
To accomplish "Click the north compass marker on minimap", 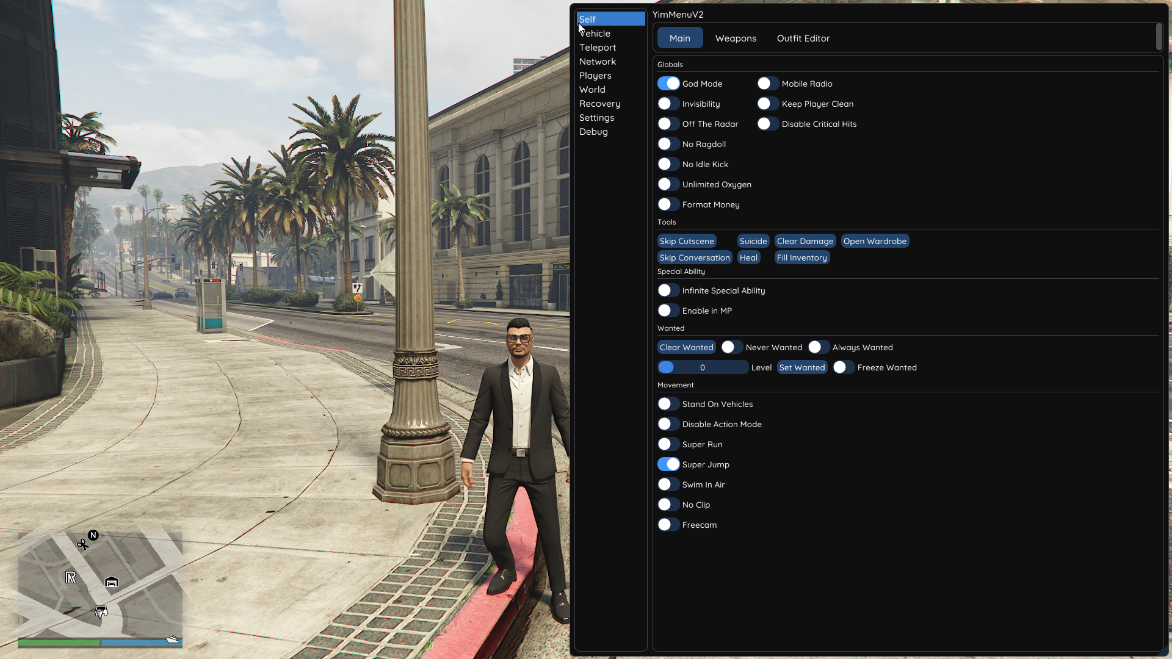I will (x=93, y=535).
